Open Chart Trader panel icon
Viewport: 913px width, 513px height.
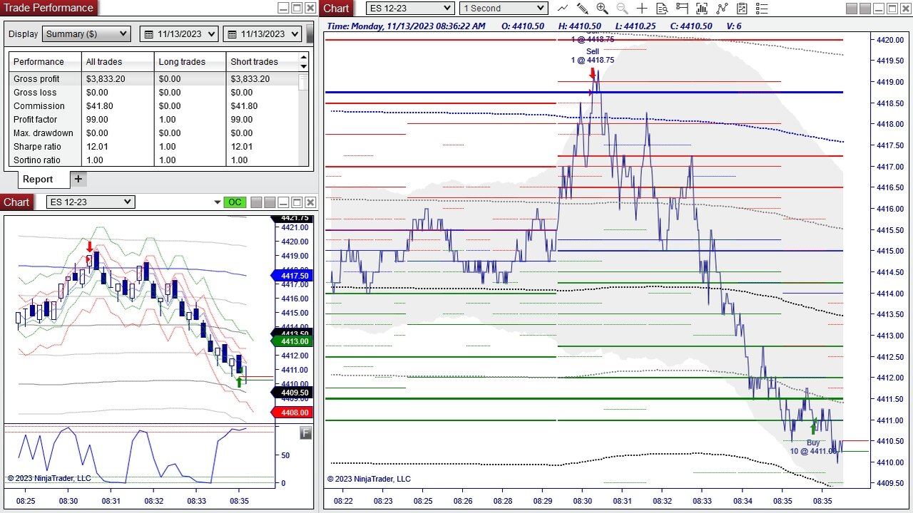click(682, 9)
